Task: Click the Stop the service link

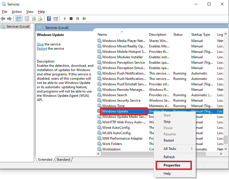Action: (x=40, y=44)
